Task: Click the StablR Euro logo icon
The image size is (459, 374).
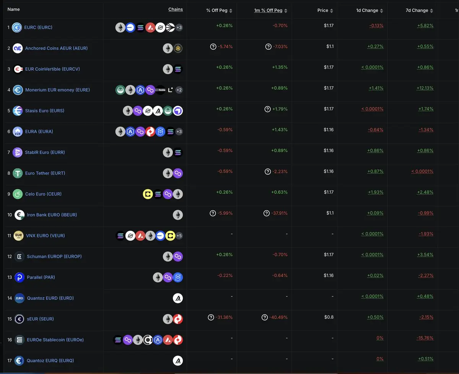Action: [x=18, y=153]
